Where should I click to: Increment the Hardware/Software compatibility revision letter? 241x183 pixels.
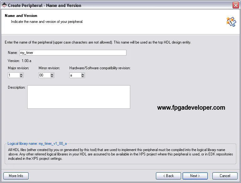coord(83,74)
